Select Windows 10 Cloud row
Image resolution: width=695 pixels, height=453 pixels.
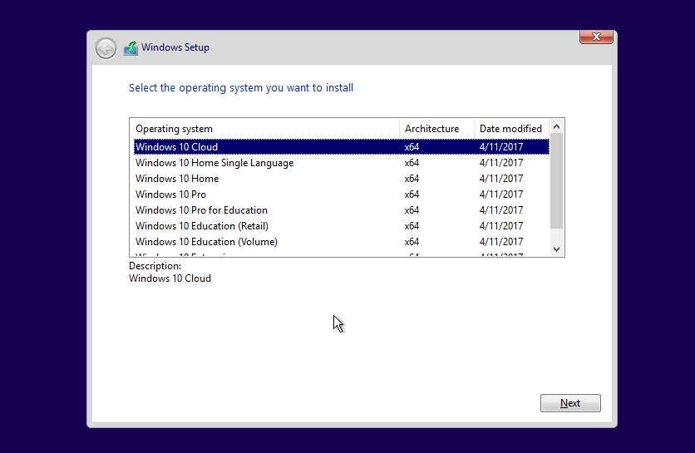click(342, 147)
